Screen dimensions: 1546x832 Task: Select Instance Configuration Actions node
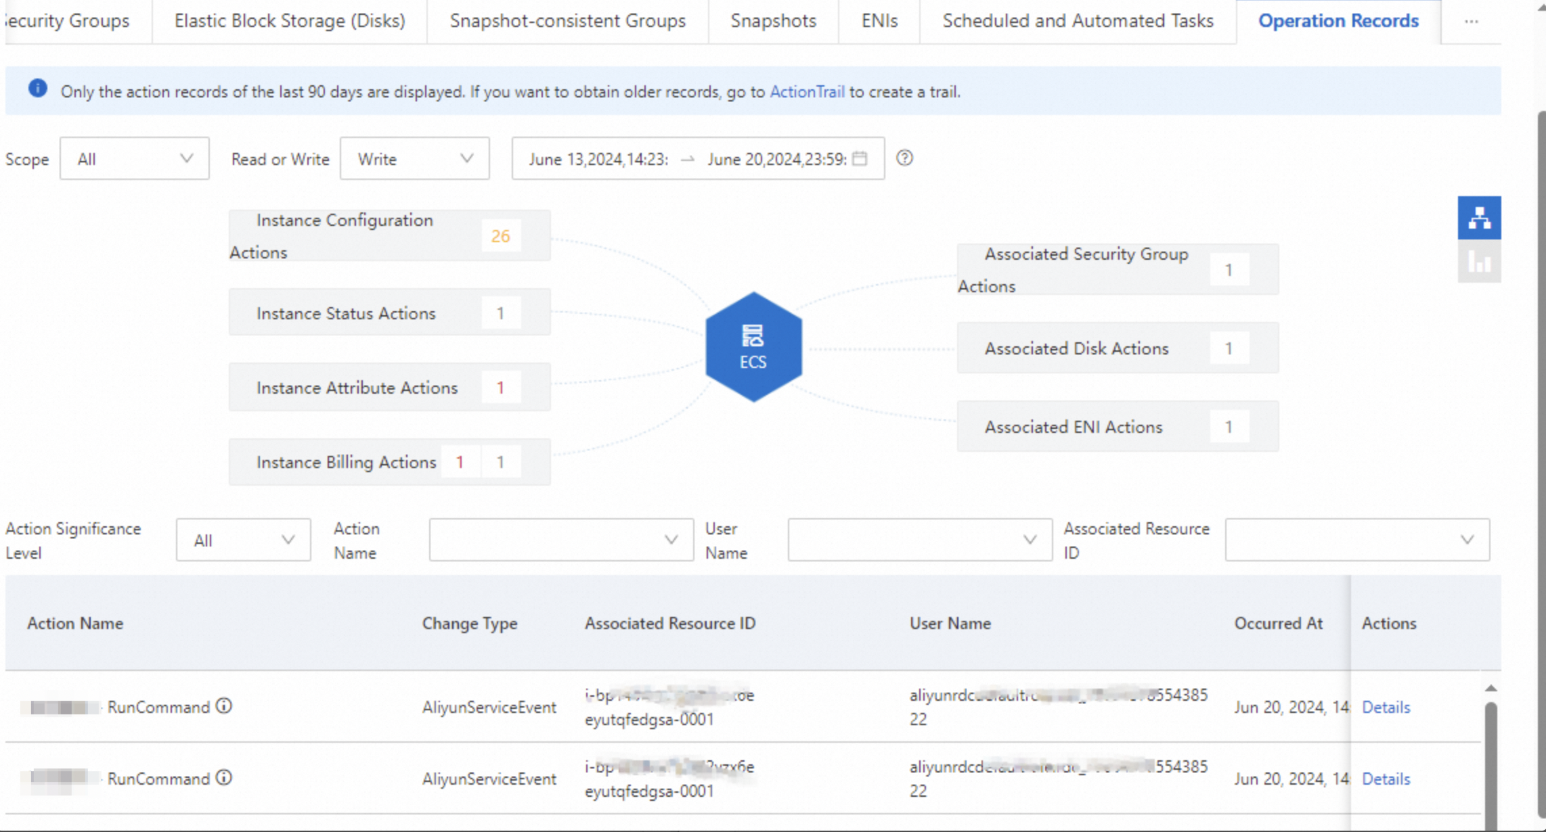coord(389,235)
